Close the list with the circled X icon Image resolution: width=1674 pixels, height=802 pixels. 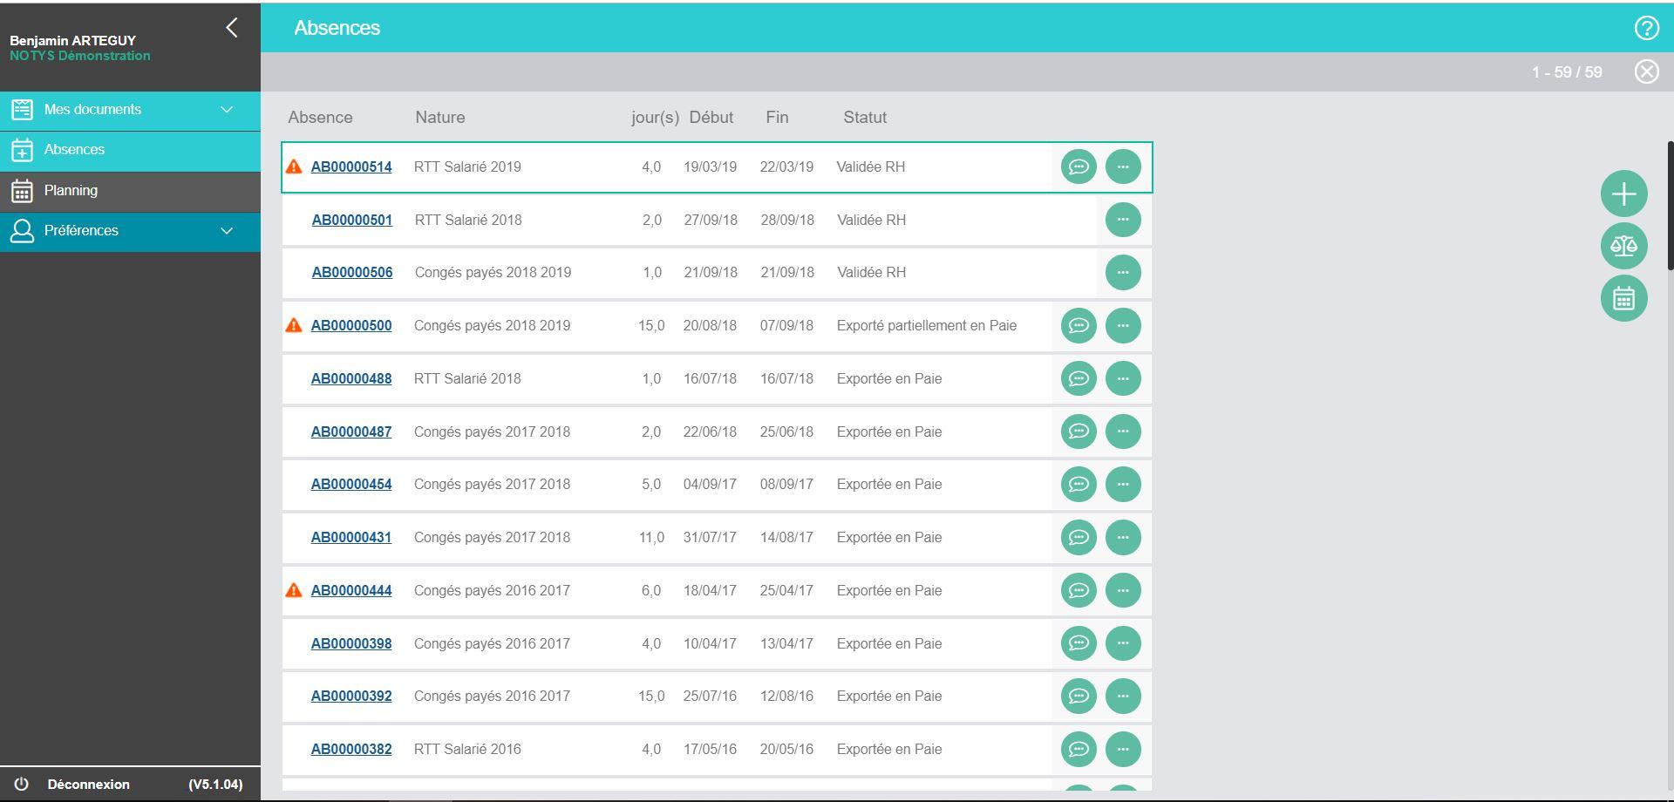point(1647,71)
